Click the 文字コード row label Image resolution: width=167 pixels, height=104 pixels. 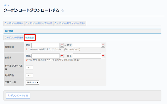[10, 82]
